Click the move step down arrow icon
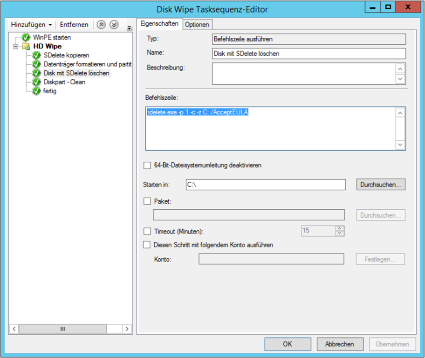Viewport: 425px width, 358px height. coord(114,25)
